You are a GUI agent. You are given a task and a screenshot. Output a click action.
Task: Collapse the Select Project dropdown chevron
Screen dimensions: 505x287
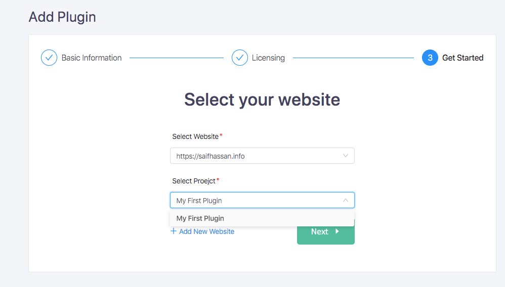point(346,200)
